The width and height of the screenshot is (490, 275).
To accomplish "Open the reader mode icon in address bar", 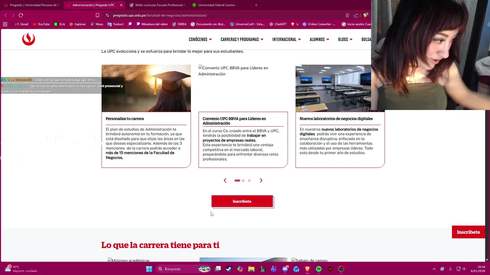I will click(x=347, y=15).
